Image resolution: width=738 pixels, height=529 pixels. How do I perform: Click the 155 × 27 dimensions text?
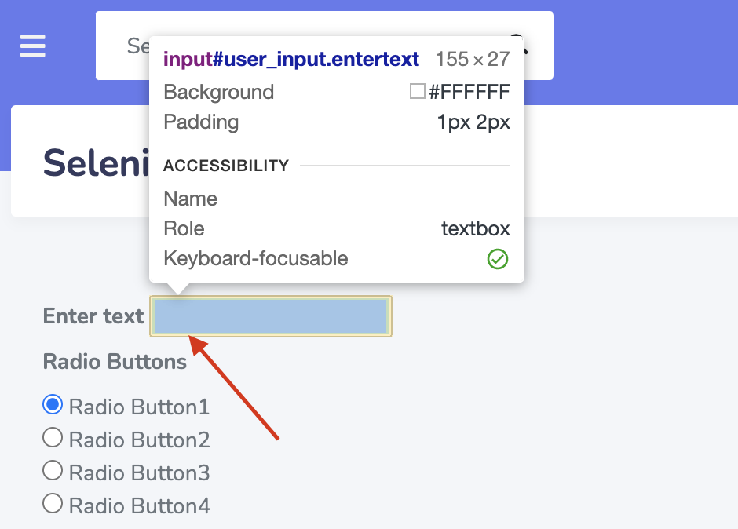pyautogui.click(x=473, y=60)
